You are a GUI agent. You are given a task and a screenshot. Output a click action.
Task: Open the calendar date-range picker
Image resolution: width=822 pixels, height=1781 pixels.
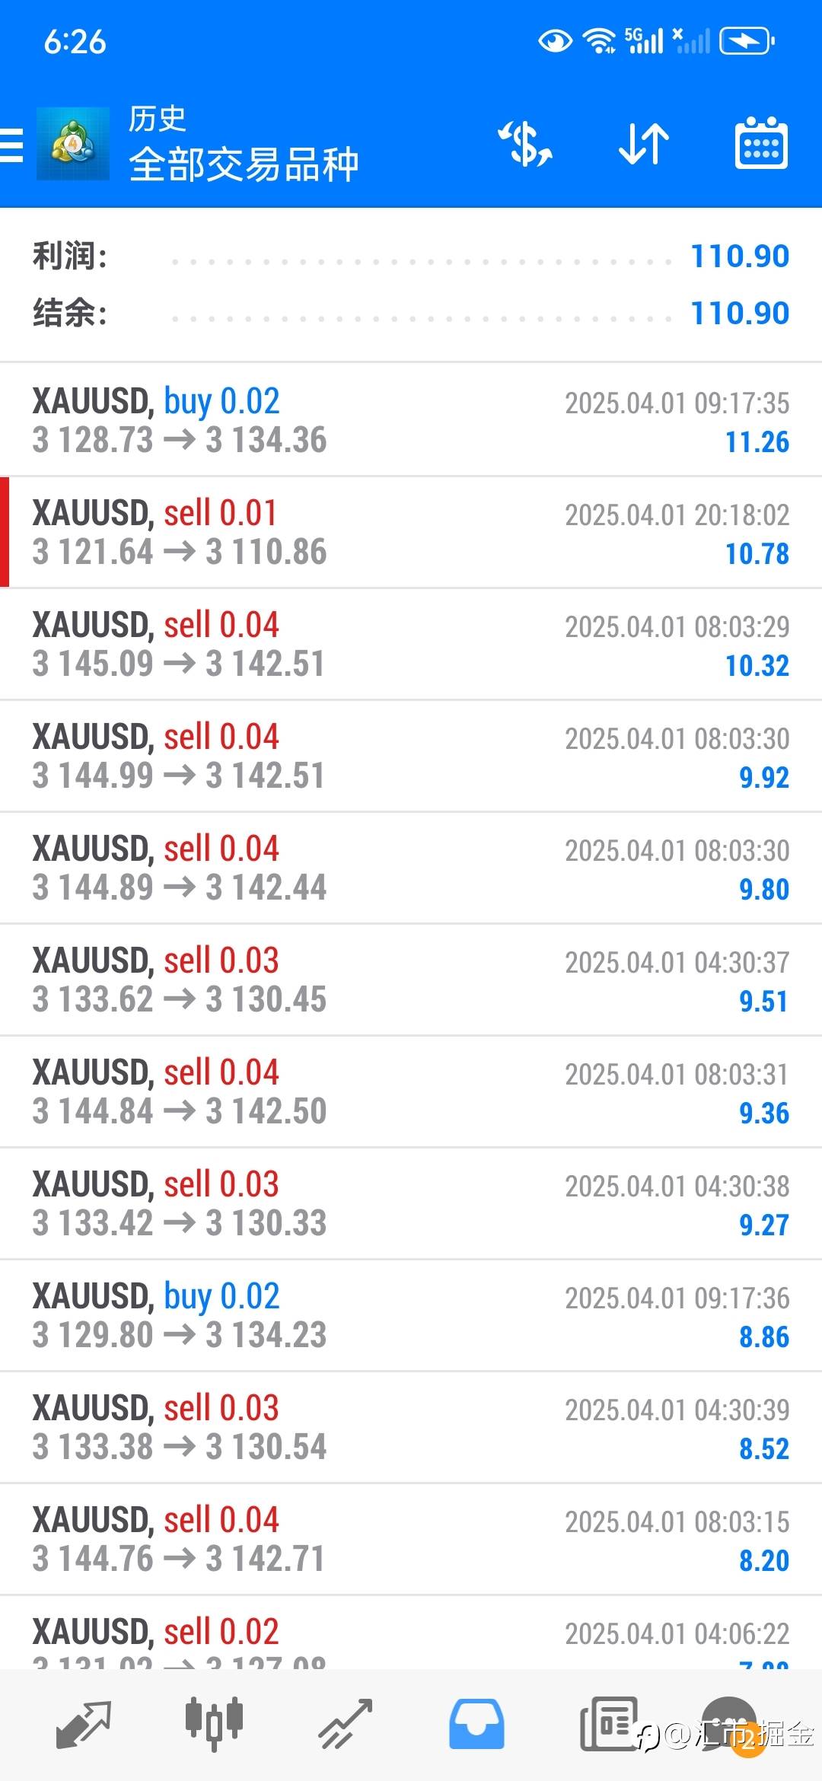pos(761,144)
